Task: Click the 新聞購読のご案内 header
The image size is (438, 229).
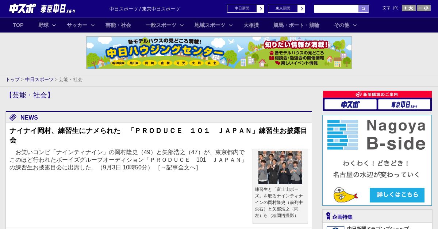Action: (x=377, y=95)
